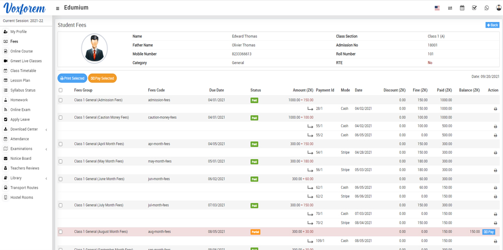Expand the Download Center submenu
The height and width of the screenshot is (250, 503).
(x=46, y=130)
